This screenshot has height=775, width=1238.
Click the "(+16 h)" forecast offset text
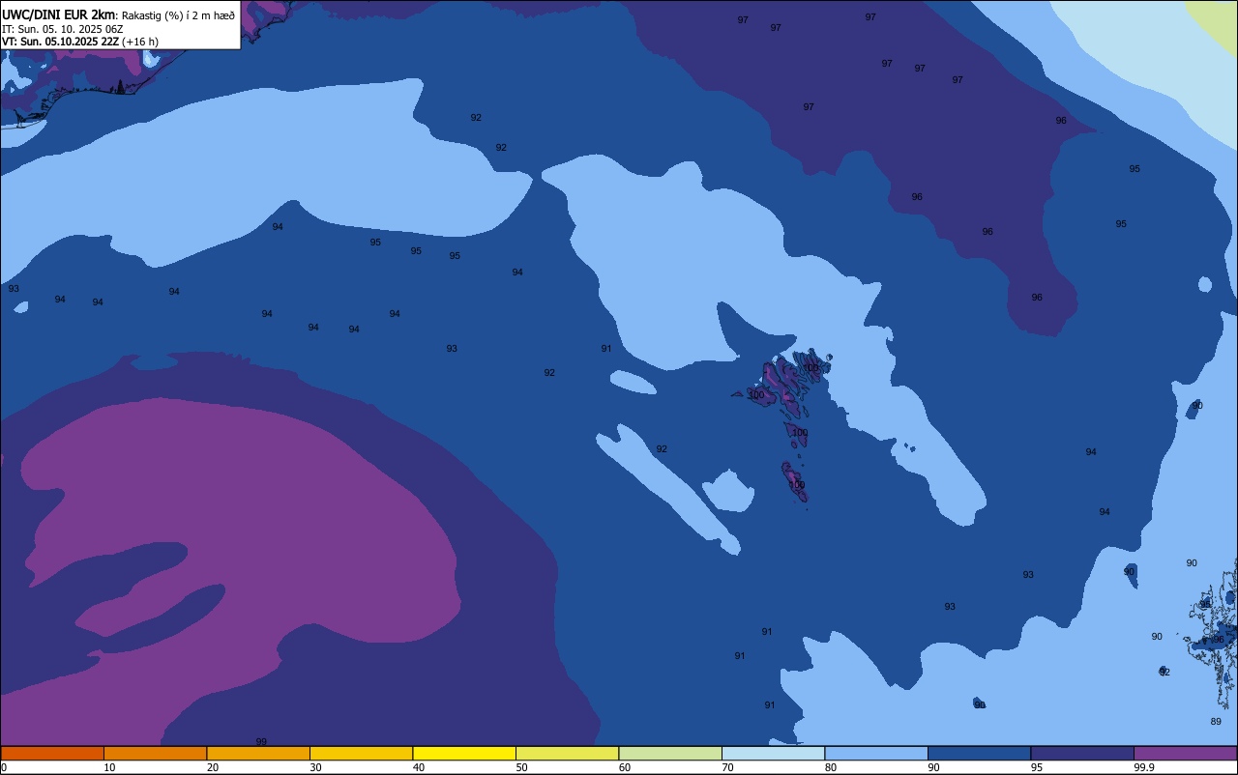click(x=140, y=42)
